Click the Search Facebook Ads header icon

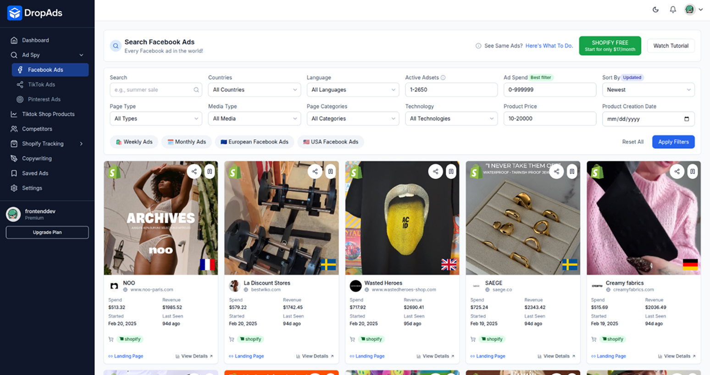(x=116, y=46)
